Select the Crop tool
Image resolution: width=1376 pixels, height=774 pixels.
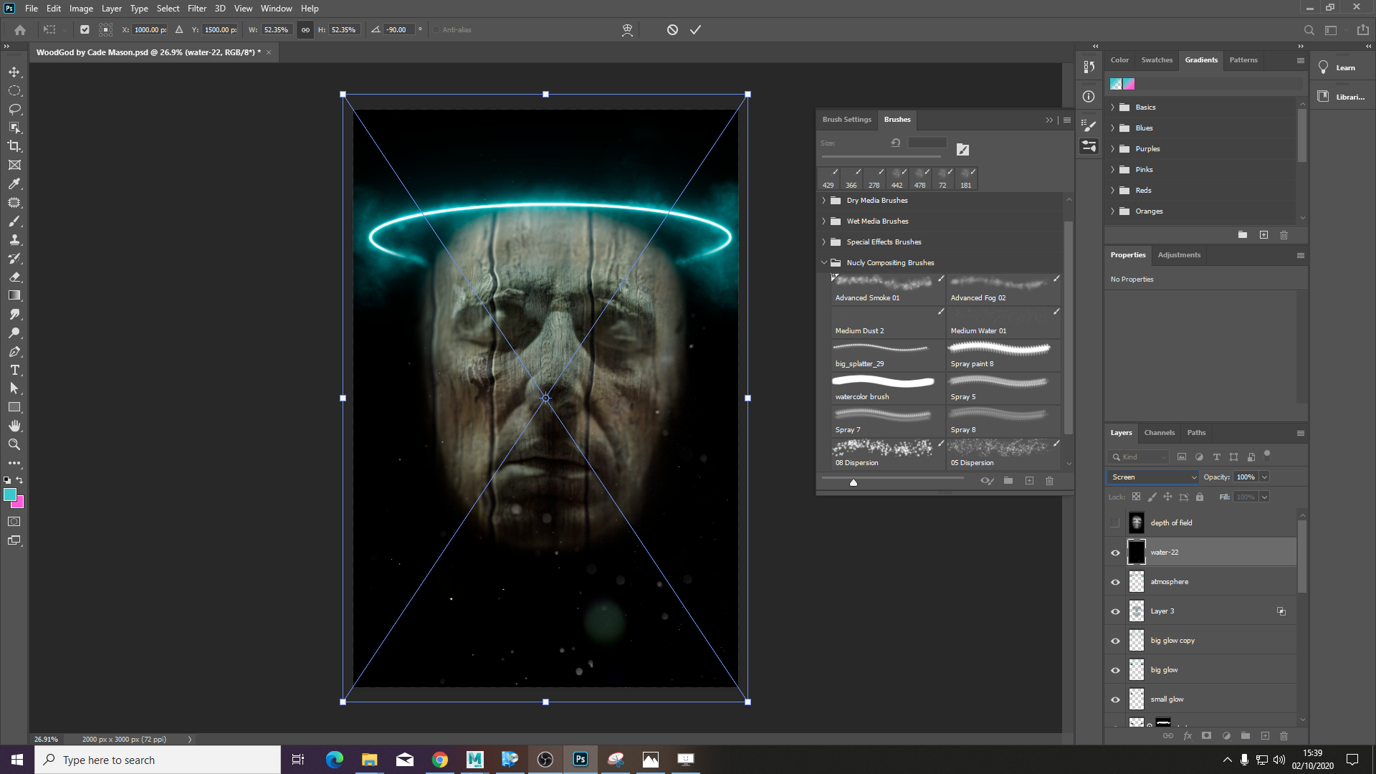coord(14,146)
